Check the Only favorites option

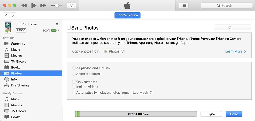[74, 82]
